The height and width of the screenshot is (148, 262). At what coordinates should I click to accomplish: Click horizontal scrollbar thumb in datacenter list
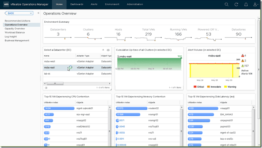tap(55, 84)
